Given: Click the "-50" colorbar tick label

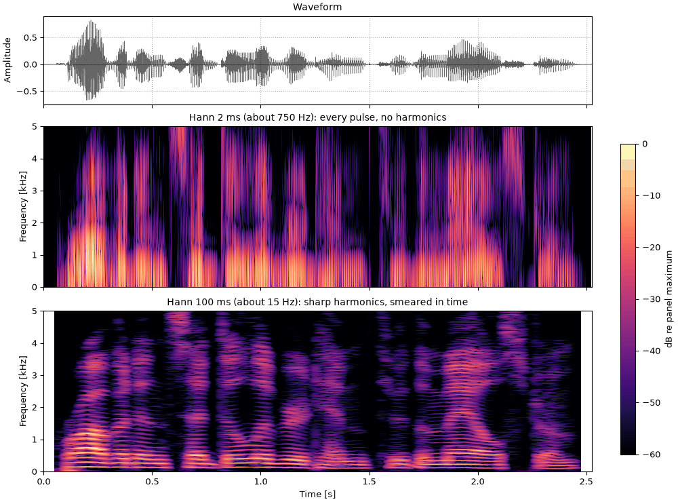Looking at the screenshot, I should coord(652,403).
